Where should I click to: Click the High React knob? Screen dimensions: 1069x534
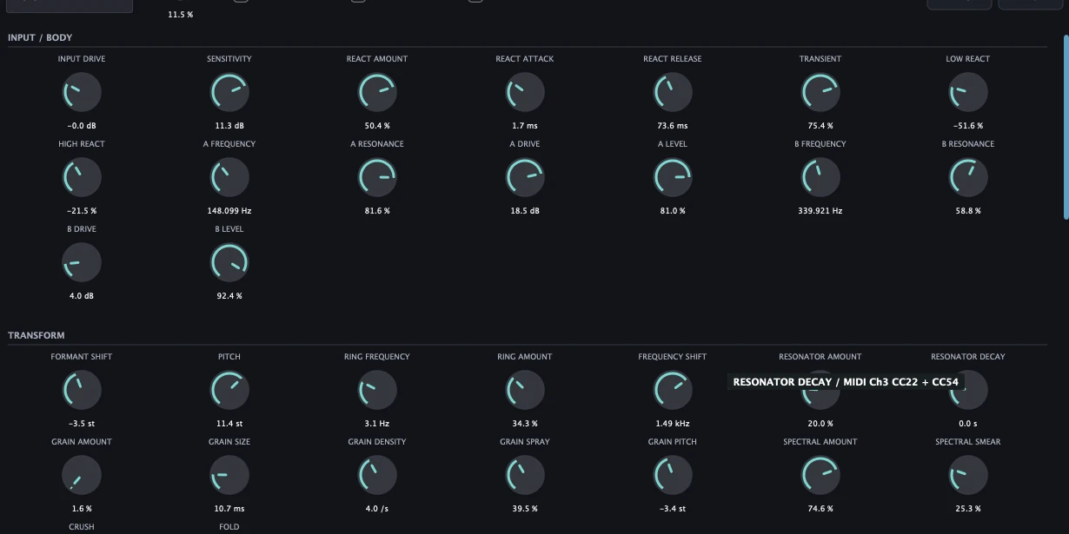pyautogui.click(x=82, y=177)
